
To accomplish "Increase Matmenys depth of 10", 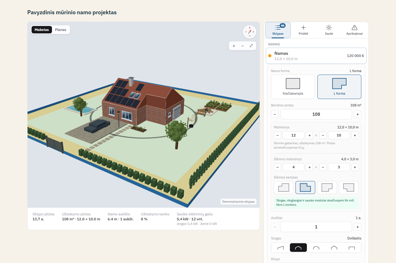I will [355, 135].
